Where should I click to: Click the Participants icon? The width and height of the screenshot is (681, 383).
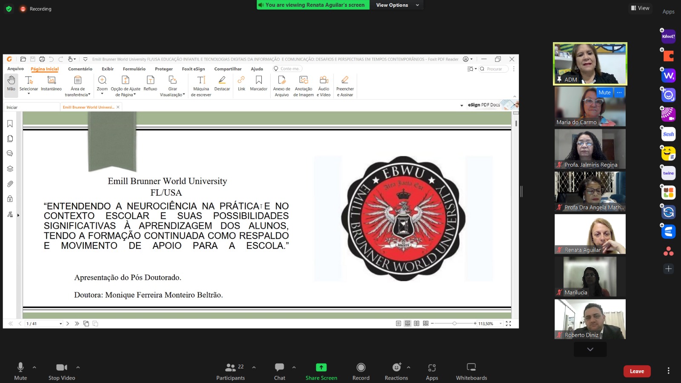point(231,367)
